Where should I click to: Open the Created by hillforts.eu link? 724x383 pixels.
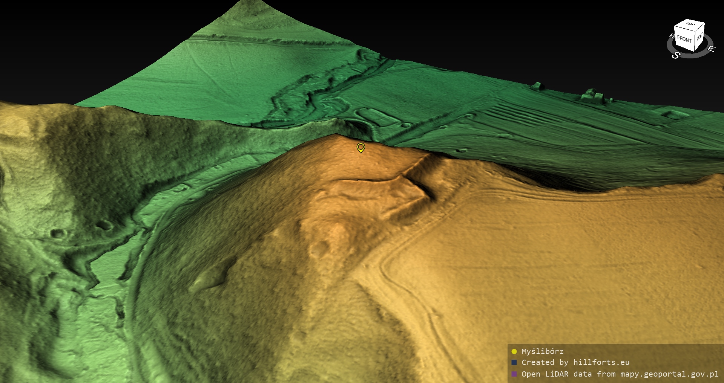[x=575, y=362]
